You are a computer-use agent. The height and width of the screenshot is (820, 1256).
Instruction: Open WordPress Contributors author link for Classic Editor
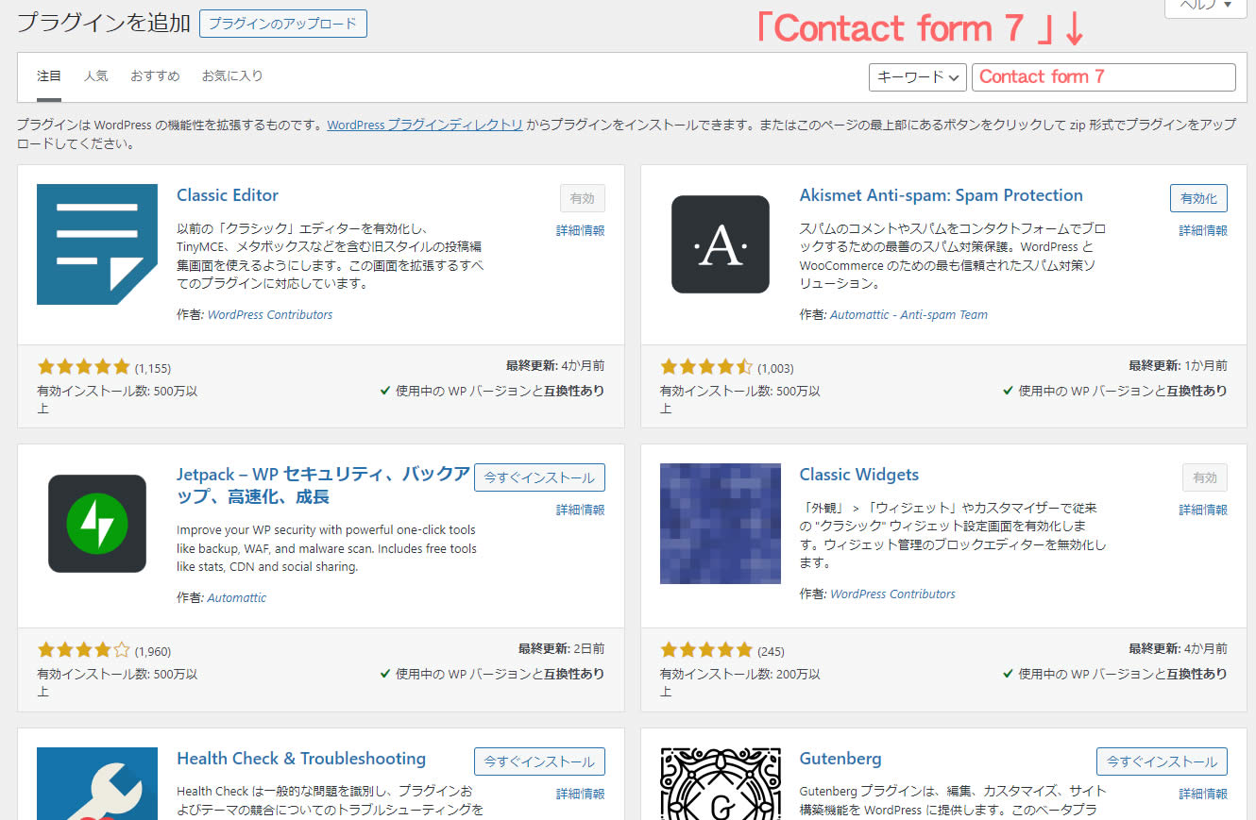270,315
